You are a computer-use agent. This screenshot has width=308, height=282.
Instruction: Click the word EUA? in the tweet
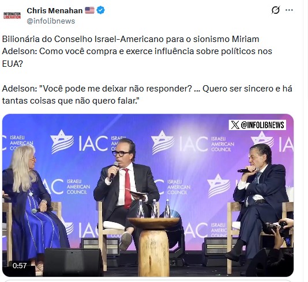pyautogui.click(x=12, y=64)
